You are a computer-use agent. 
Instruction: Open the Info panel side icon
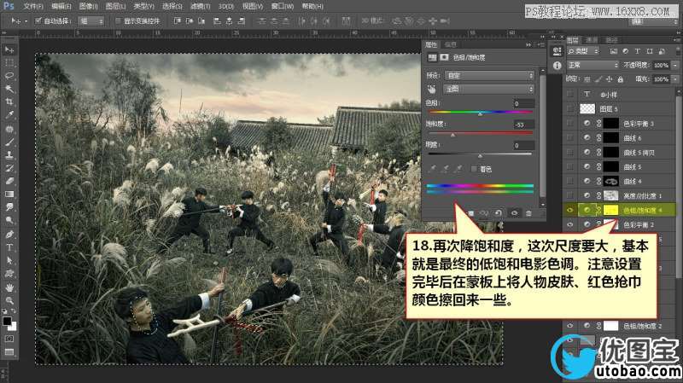pos(557,66)
